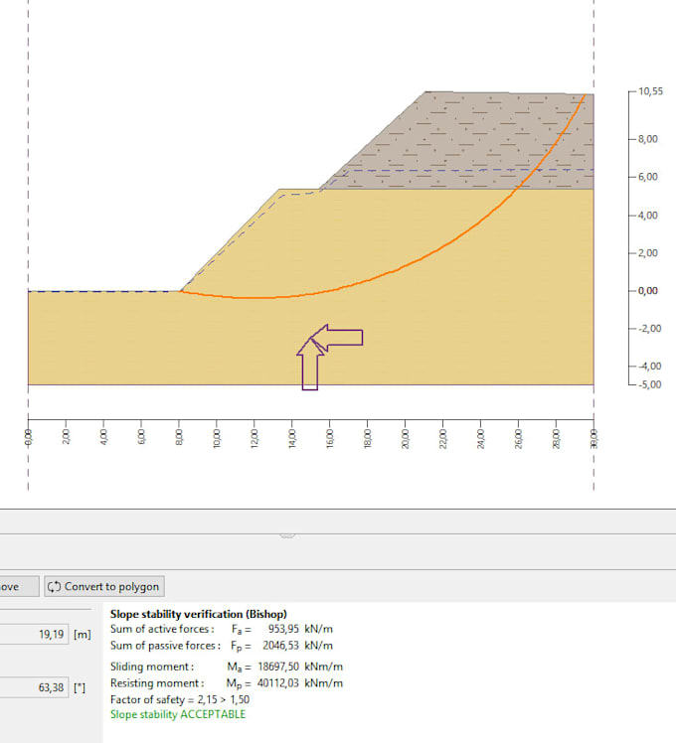Click the Convert to polygon button
This screenshot has height=743, width=676.
click(104, 586)
